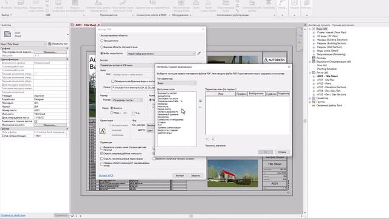Uncheck Скрыть опорные/рабочие плоскости checkbox
The image size is (389, 219).
click(x=102, y=153)
